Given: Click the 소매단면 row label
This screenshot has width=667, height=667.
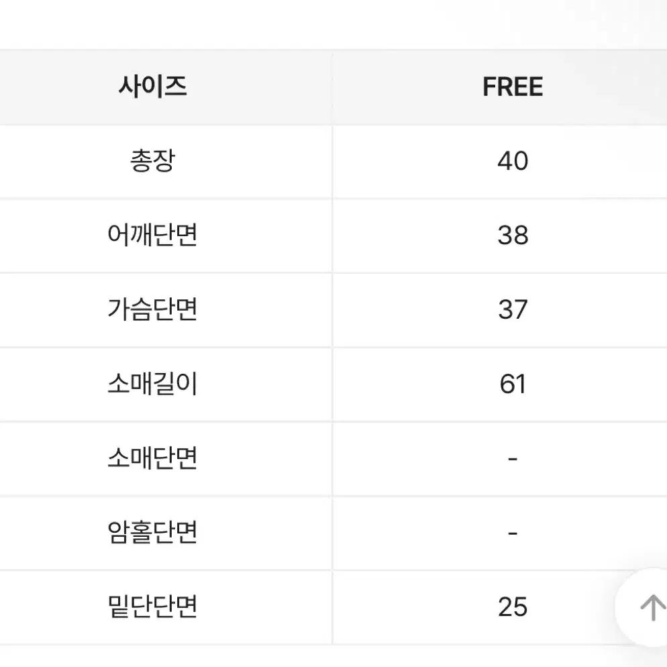Looking at the screenshot, I should click(152, 458).
